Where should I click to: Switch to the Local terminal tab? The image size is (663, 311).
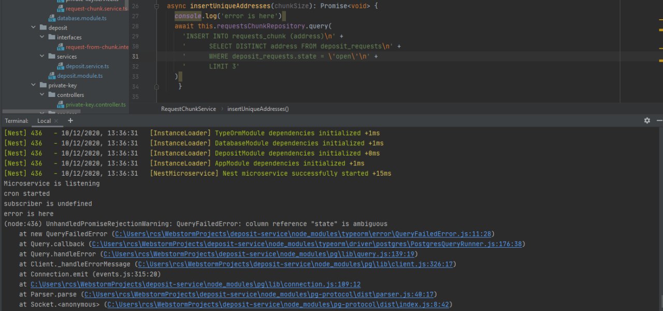[x=44, y=121]
